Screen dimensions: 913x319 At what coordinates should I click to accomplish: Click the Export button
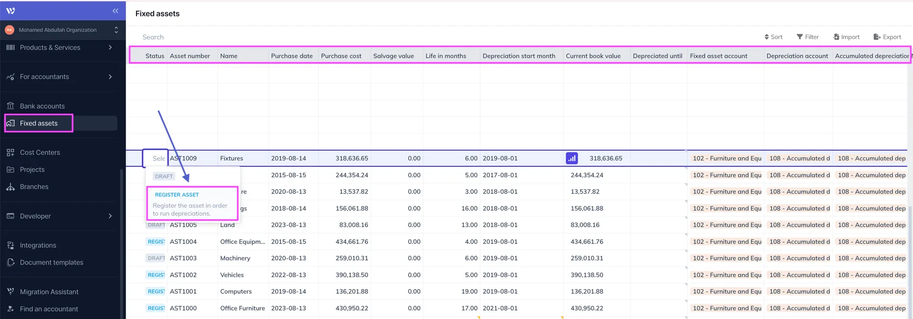coord(887,37)
